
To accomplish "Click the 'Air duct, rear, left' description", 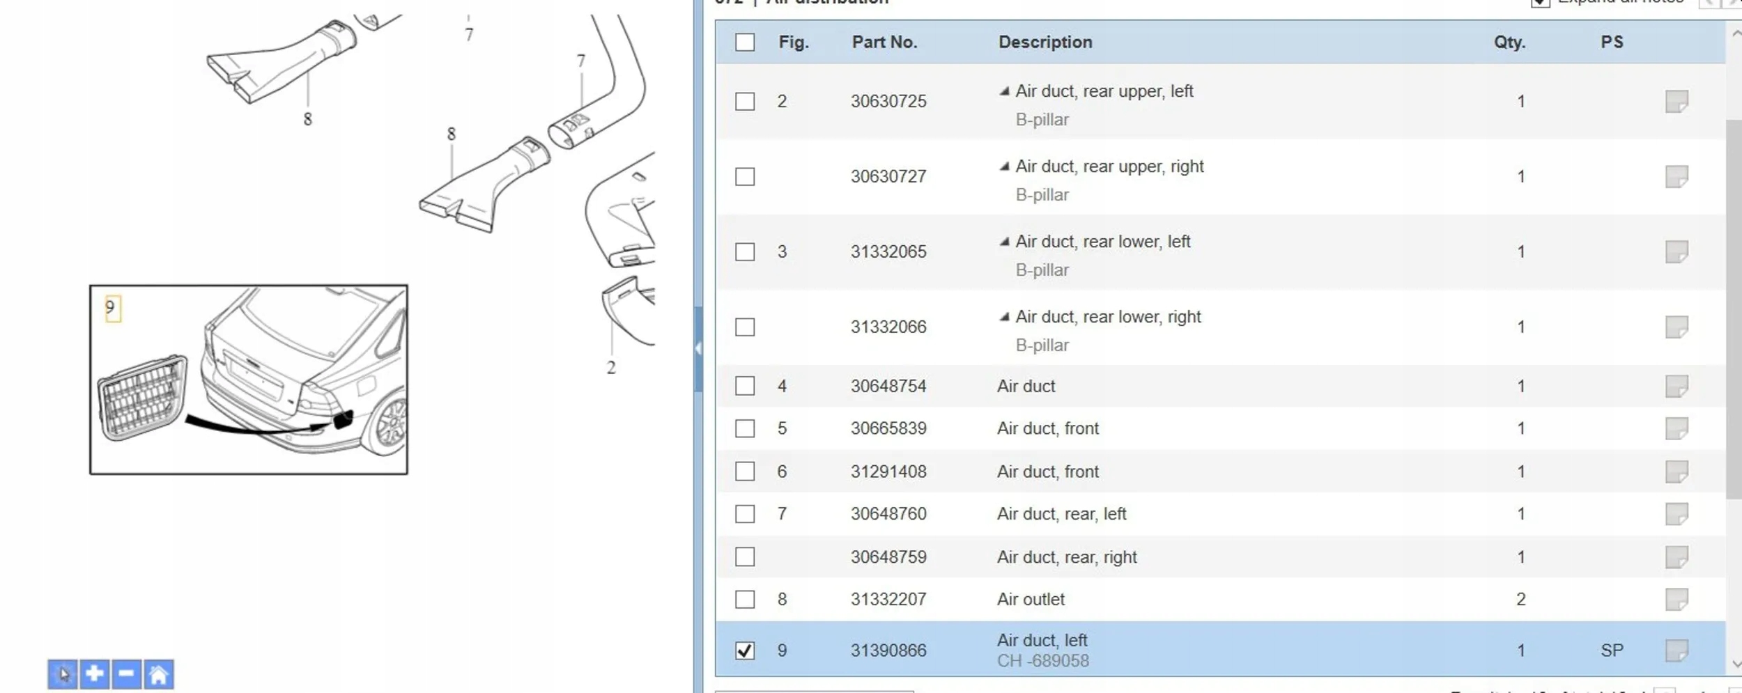I will [1061, 514].
